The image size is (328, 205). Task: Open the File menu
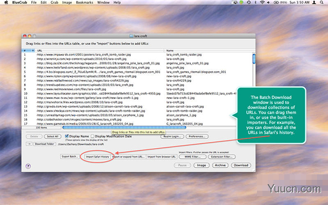34,3
